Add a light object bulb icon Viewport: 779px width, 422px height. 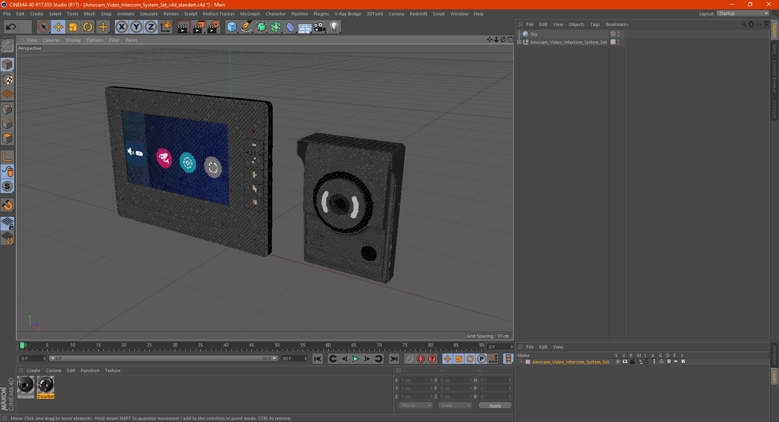point(334,27)
